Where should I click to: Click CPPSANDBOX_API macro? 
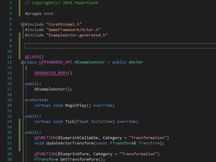point(56,62)
